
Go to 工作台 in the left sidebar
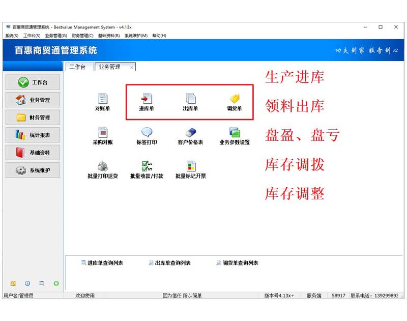coord(33,82)
